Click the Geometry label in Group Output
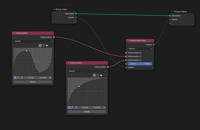This screenshot has width=200, height=130. 176,16
